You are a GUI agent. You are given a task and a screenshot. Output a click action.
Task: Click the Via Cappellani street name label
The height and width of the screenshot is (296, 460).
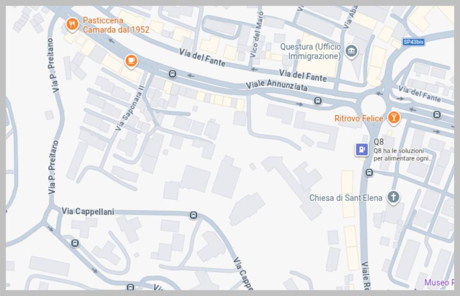tap(88, 212)
